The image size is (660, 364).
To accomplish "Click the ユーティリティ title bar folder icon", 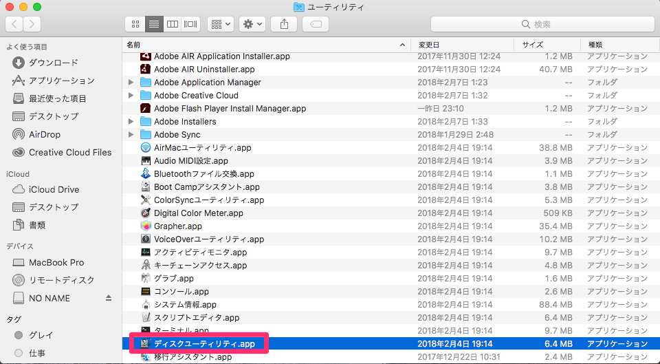I will click(x=298, y=7).
